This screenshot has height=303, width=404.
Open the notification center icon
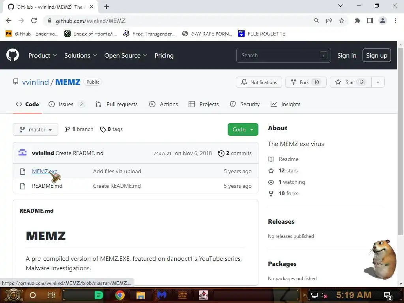click(388, 296)
